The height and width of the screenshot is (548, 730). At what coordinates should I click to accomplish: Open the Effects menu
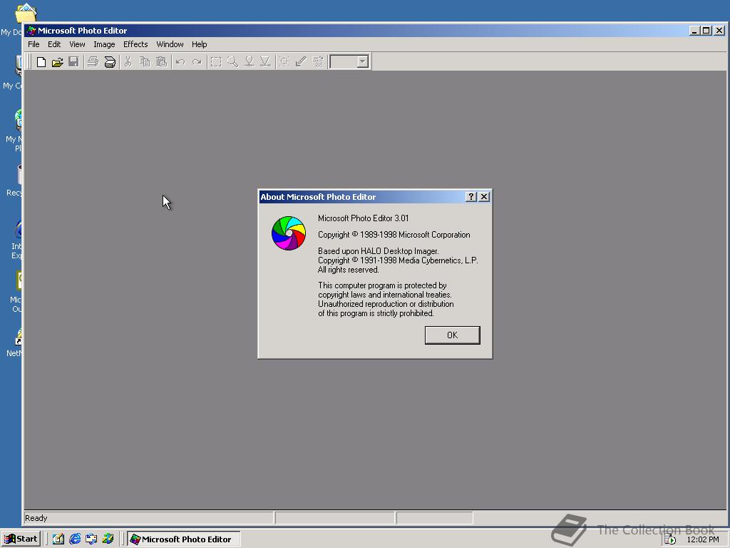[x=135, y=44]
